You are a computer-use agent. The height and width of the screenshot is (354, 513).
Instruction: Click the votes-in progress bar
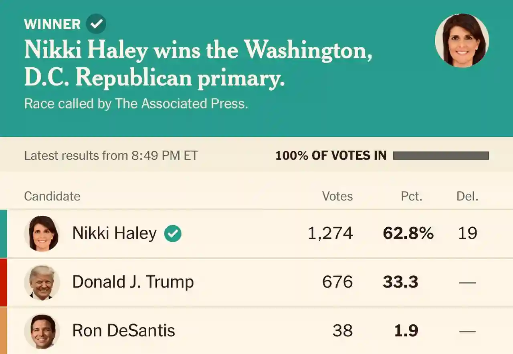click(441, 156)
